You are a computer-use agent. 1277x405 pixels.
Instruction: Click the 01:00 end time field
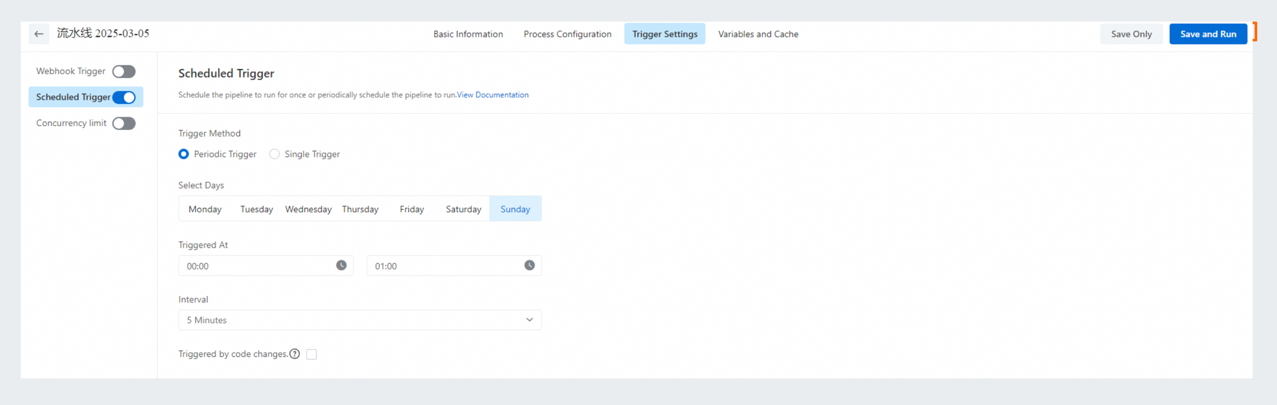coord(454,265)
